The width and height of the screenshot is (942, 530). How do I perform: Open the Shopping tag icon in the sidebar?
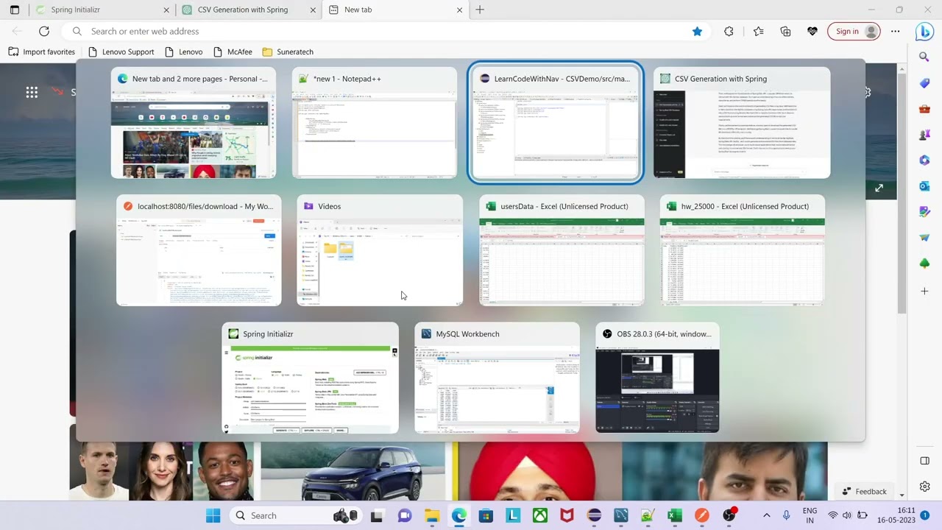[924, 83]
